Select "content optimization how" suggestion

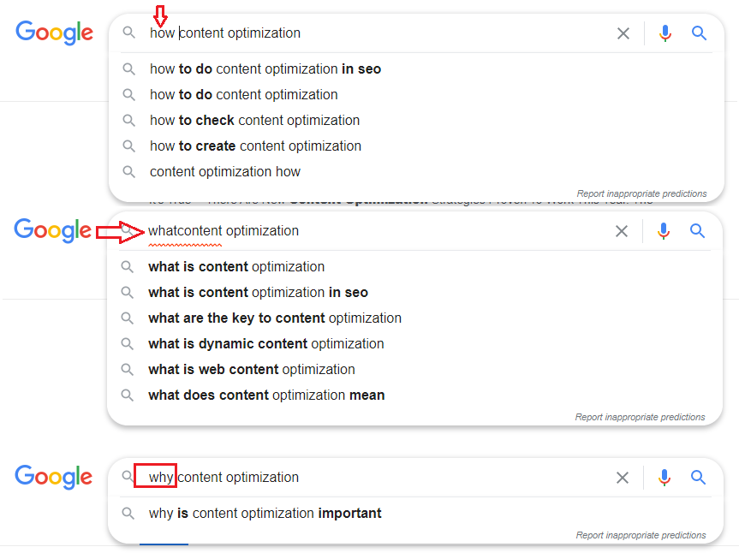click(x=225, y=172)
